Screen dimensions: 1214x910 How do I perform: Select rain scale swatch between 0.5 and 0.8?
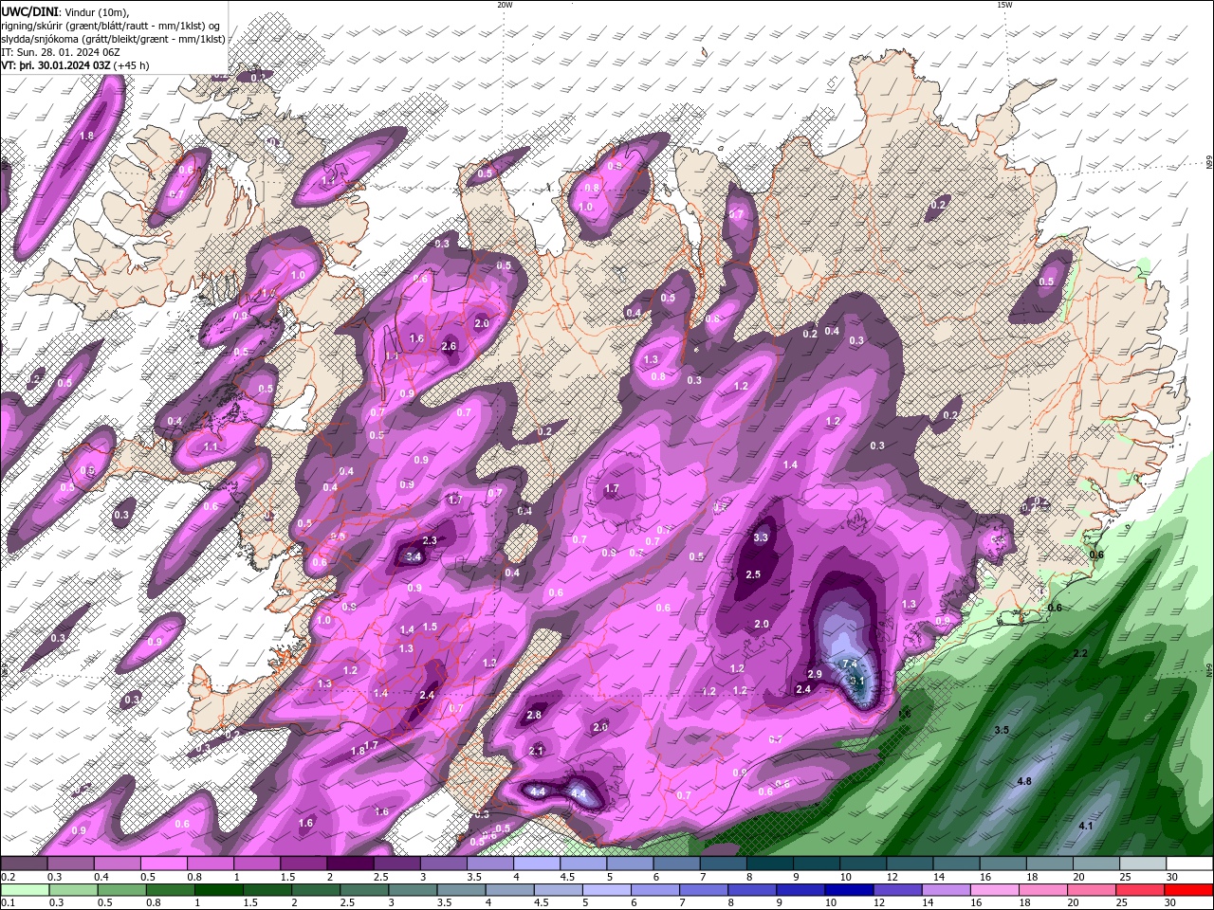tap(121, 890)
